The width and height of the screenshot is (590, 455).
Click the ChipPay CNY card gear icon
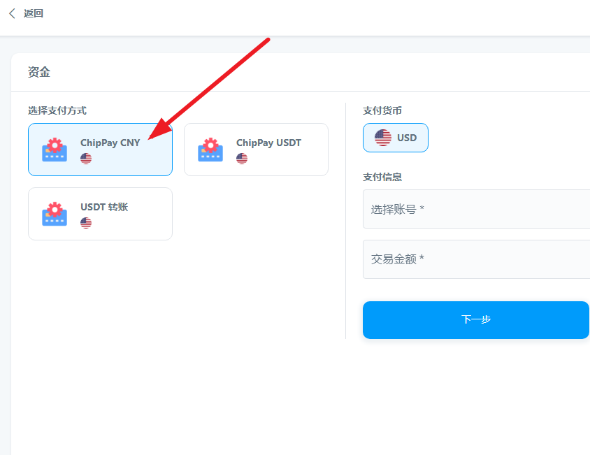[55, 150]
